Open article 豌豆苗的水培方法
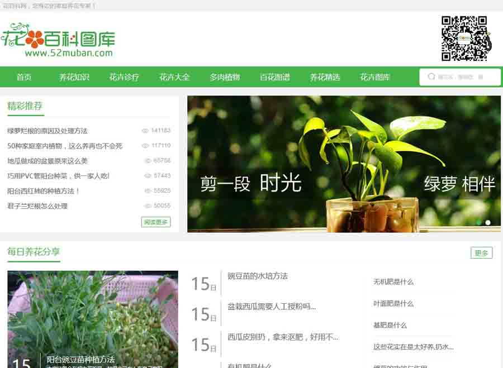 click(x=258, y=276)
